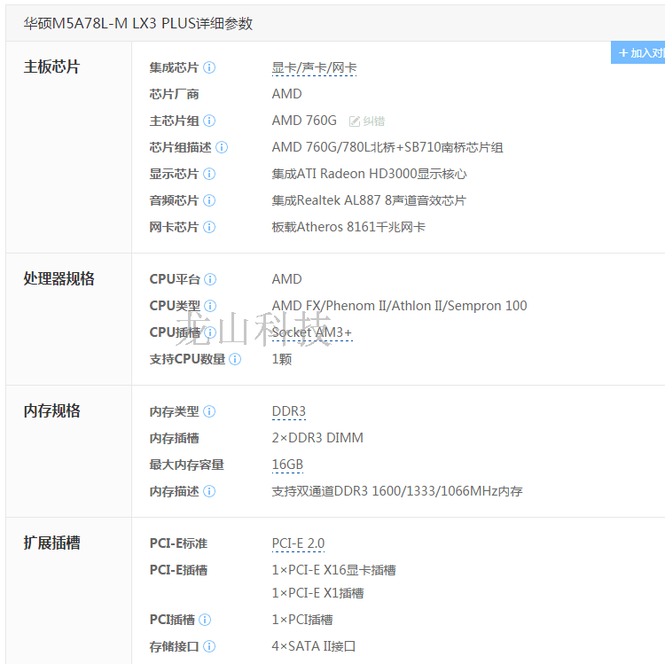The width and height of the screenshot is (665, 664).
Task: Open the 16GB max memory link
Action: point(287,465)
